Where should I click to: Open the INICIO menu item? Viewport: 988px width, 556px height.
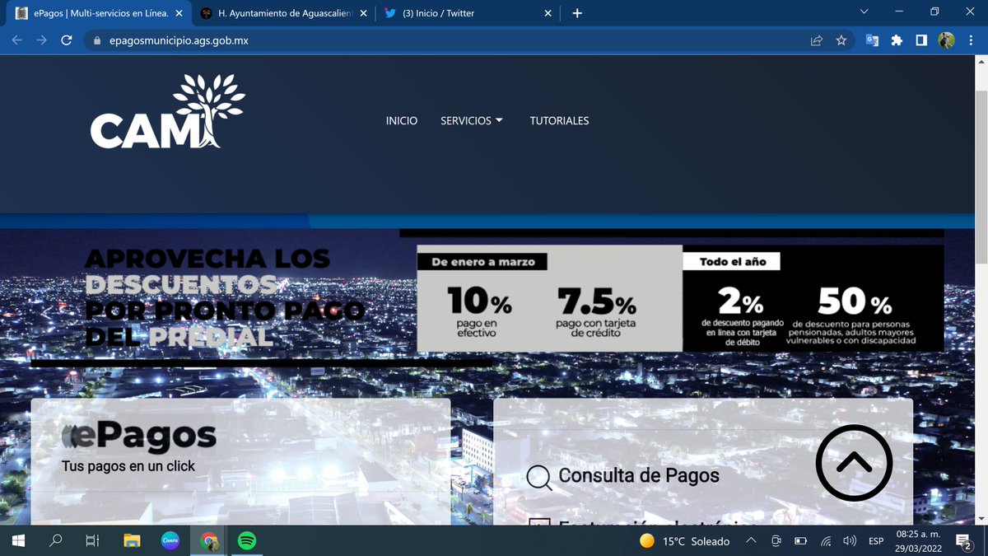[402, 120]
